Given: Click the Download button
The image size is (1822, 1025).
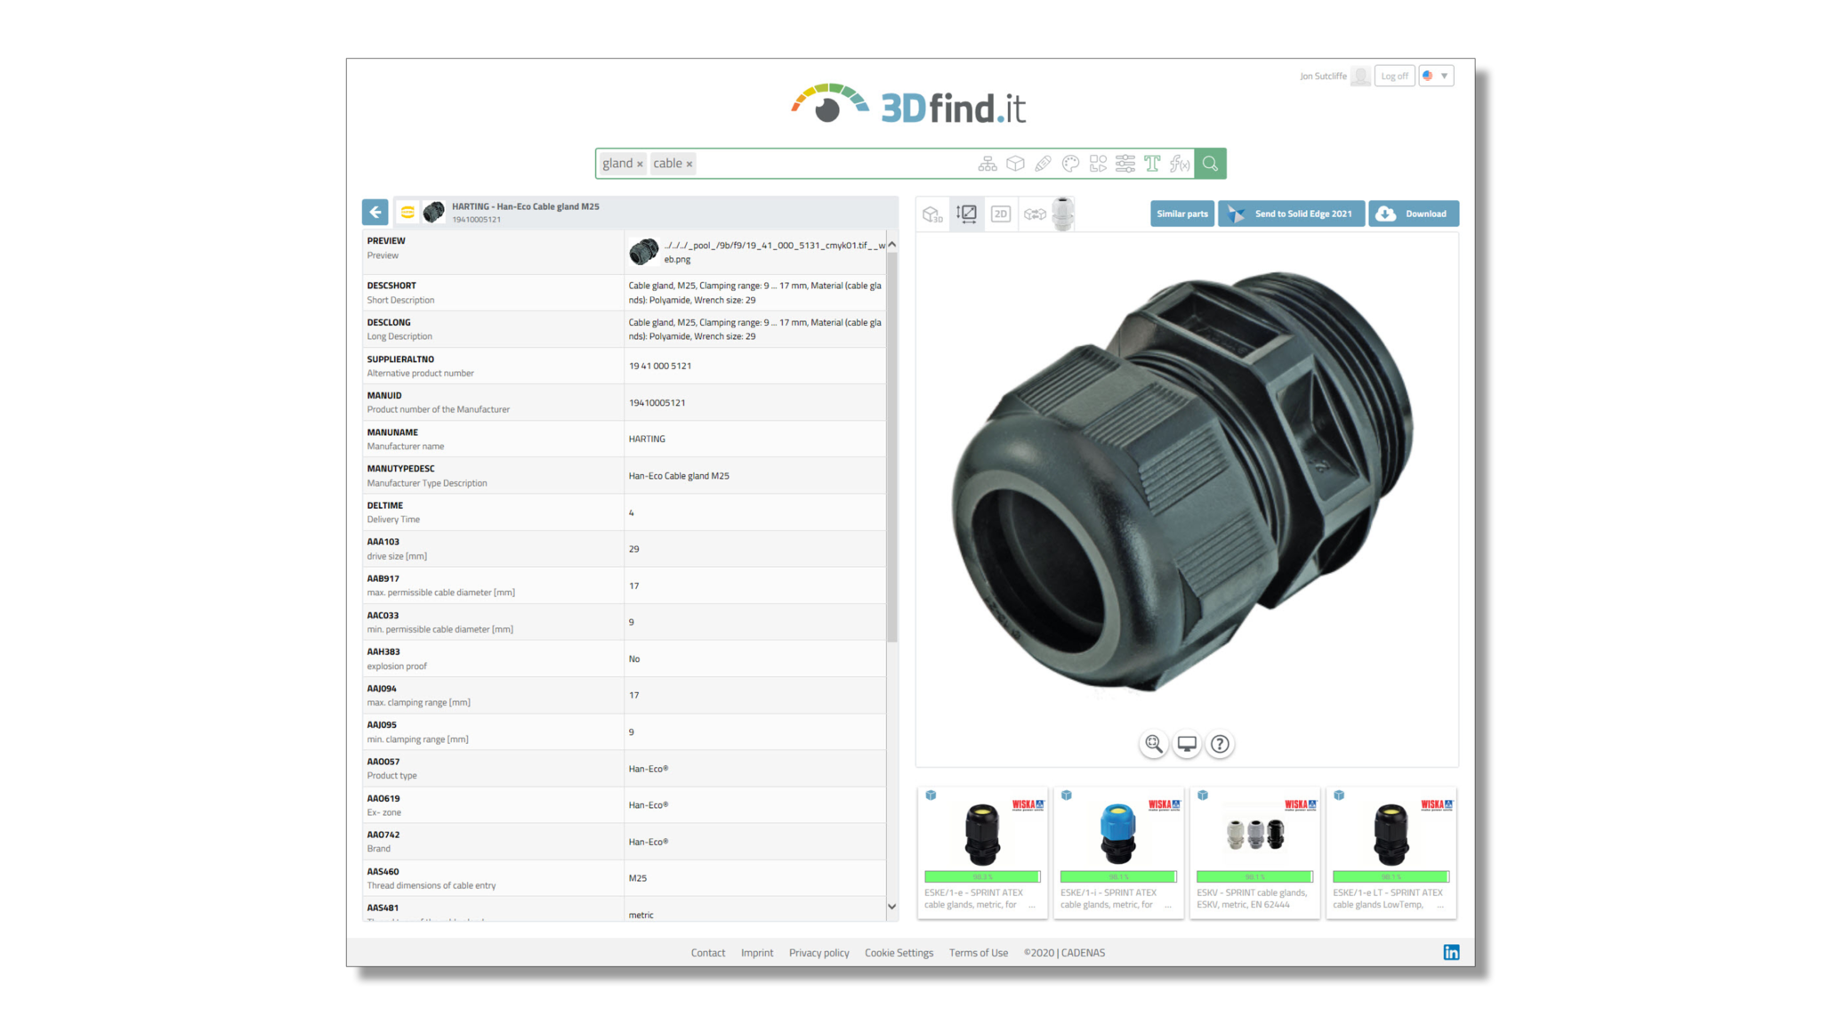Looking at the screenshot, I should [x=1414, y=214].
